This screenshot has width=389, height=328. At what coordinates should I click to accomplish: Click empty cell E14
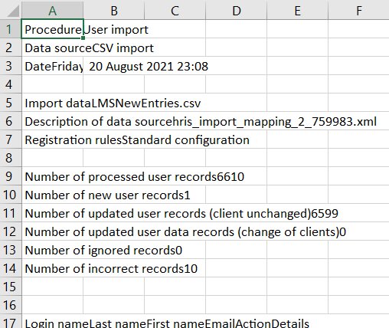(x=298, y=268)
